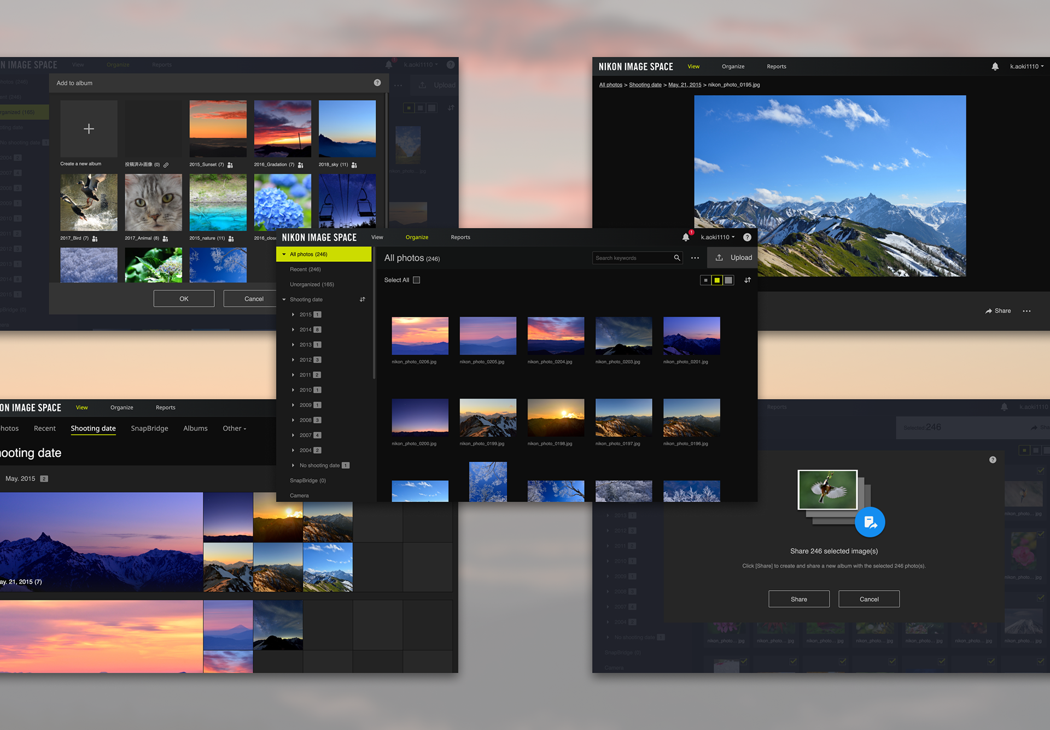
Task: Click the Upload button
Action: point(733,257)
